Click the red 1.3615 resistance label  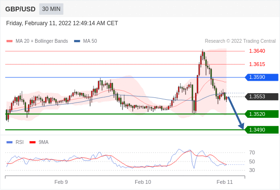click(x=257, y=64)
